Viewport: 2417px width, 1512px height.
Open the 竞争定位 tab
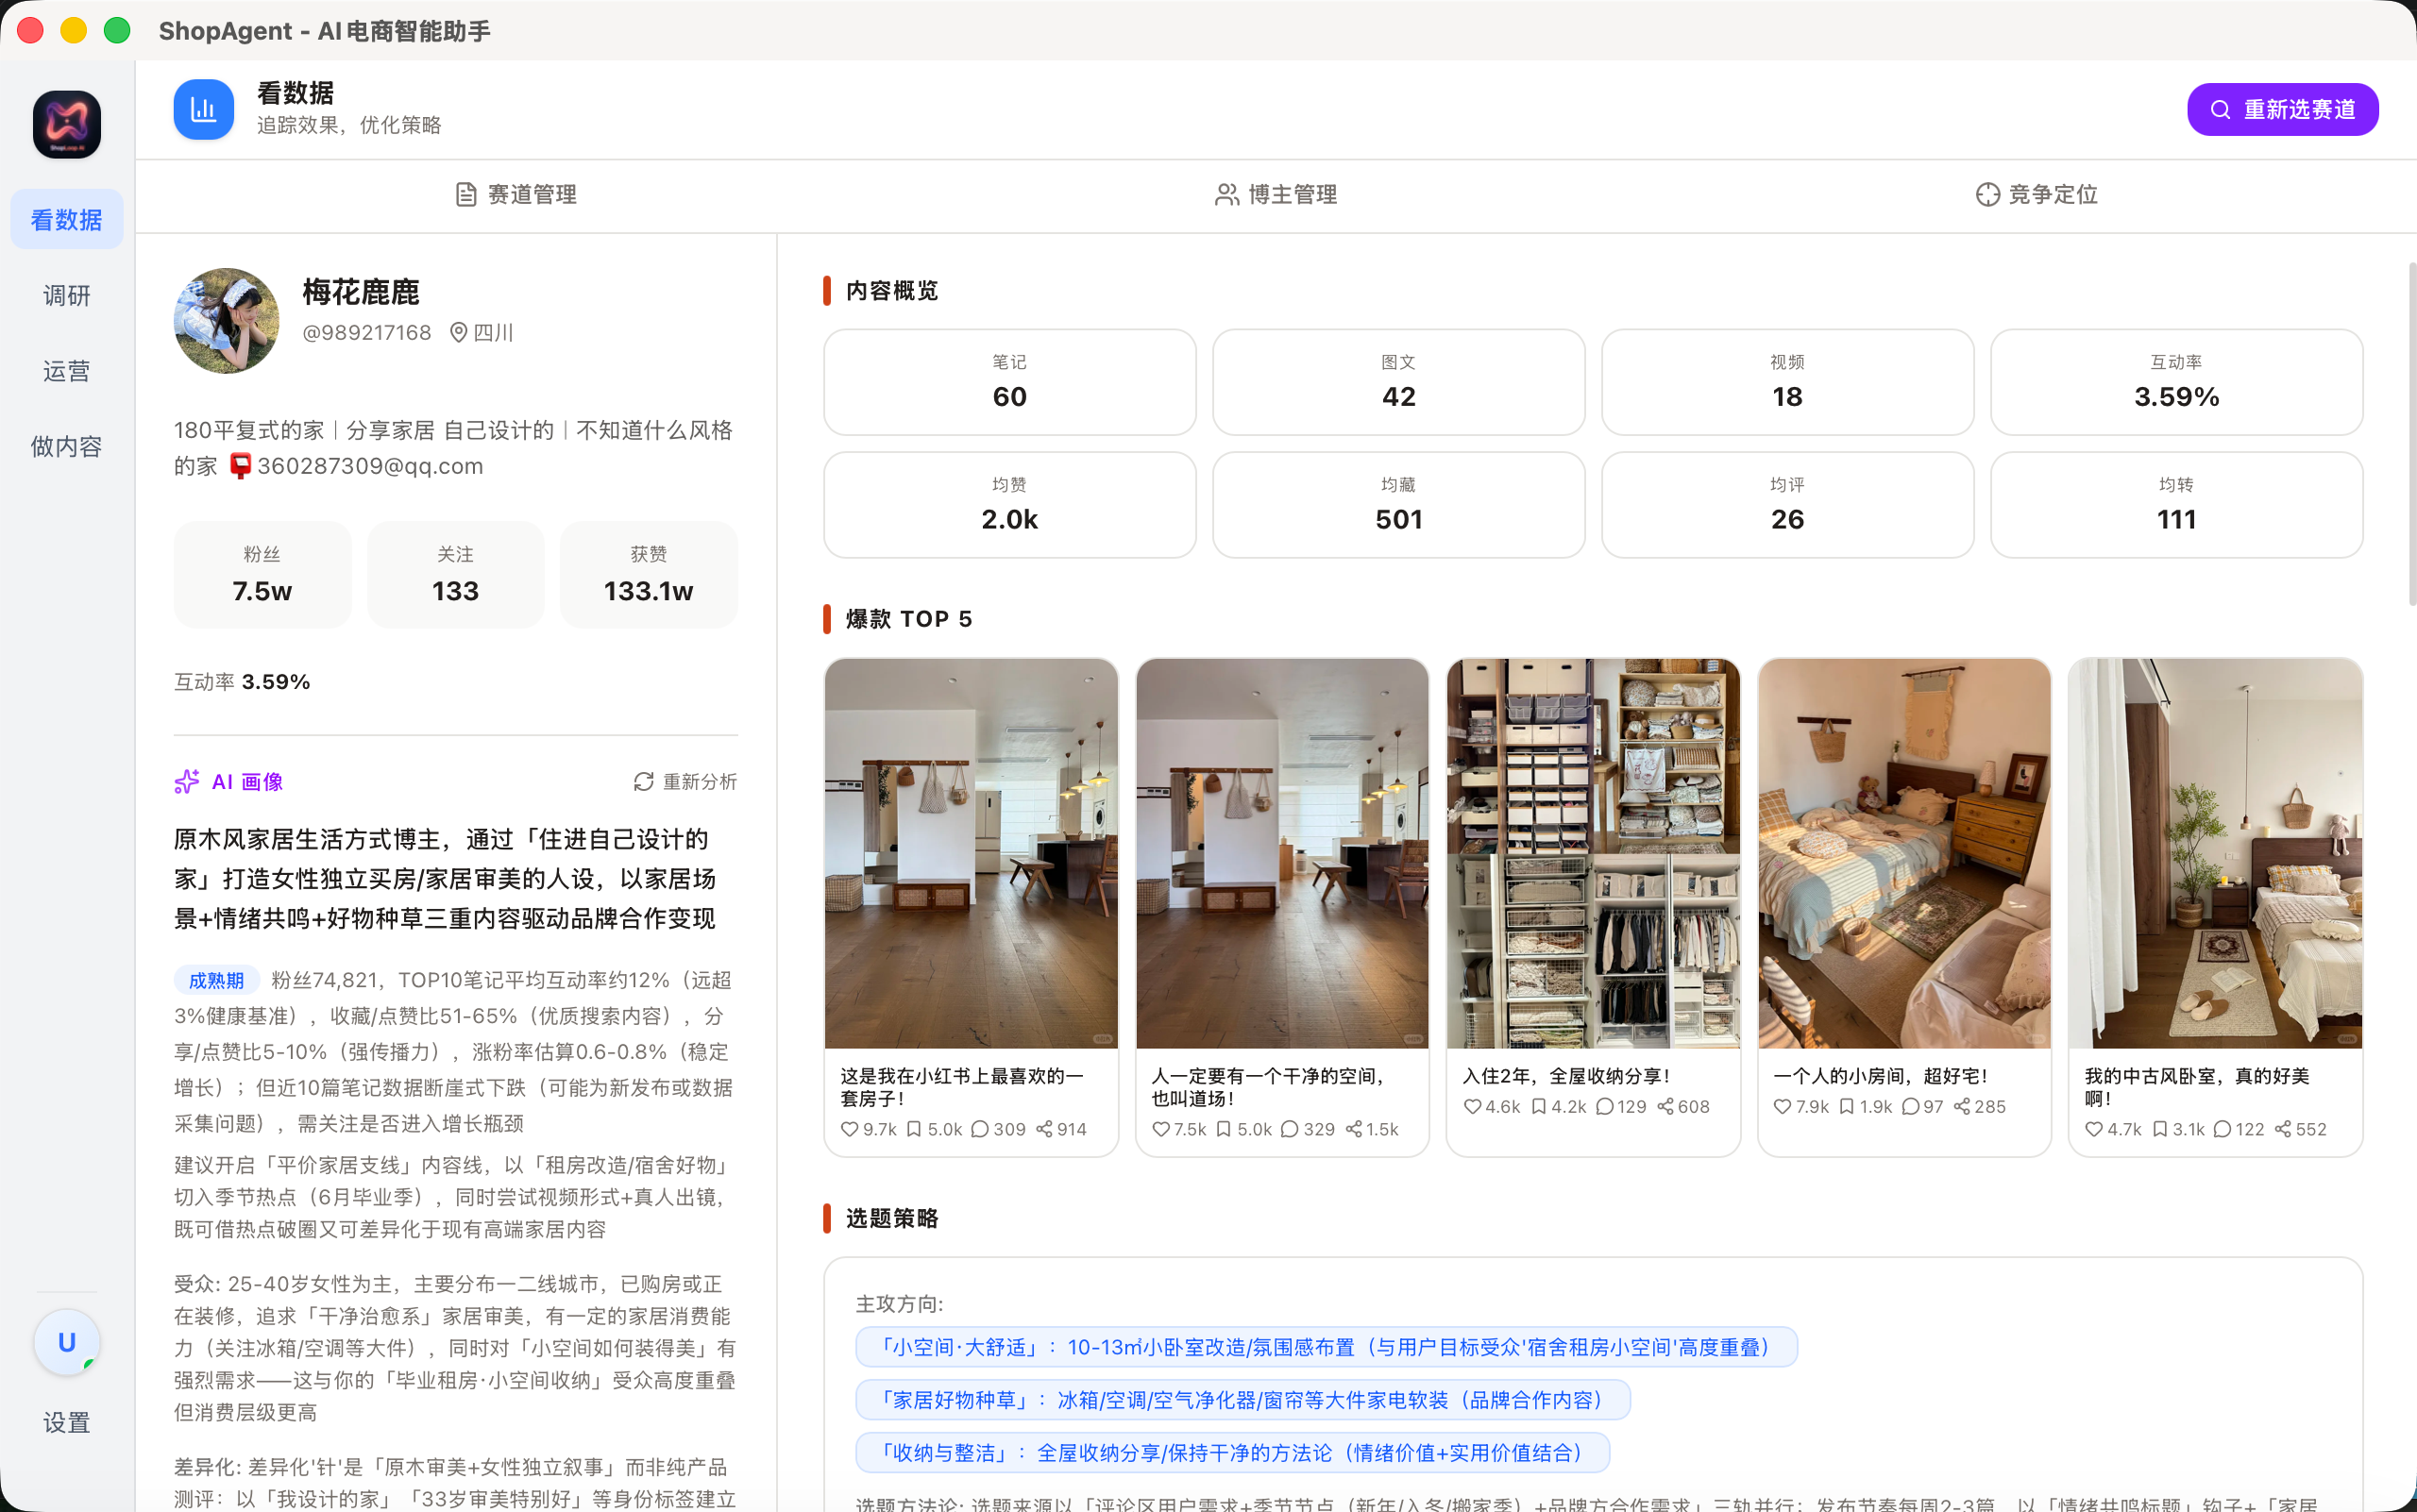click(x=2037, y=194)
